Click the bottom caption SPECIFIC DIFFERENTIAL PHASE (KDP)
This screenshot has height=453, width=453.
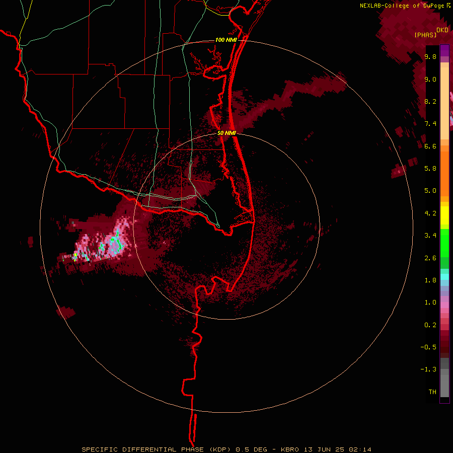(x=158, y=449)
